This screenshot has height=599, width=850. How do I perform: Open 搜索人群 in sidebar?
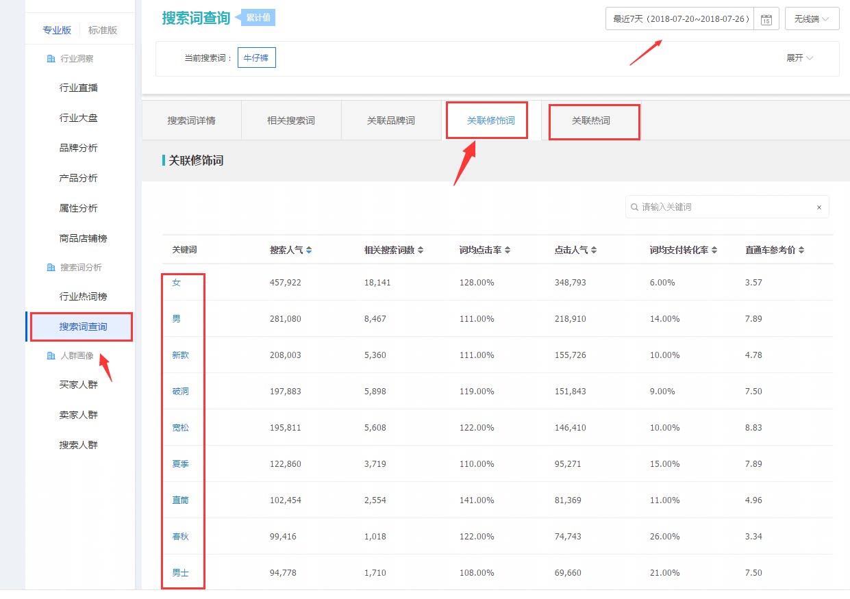[x=79, y=445]
